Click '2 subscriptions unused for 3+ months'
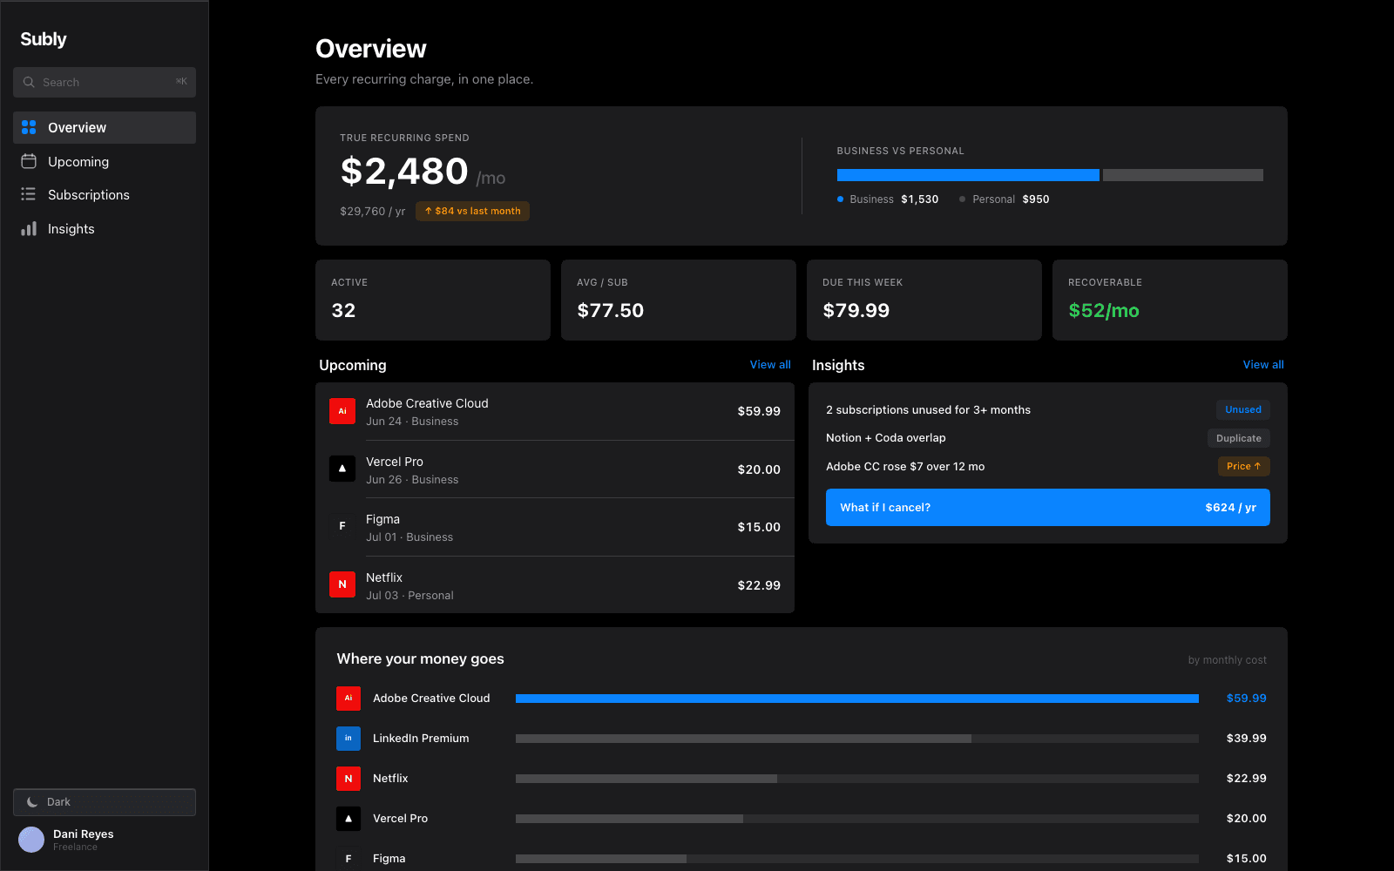The height and width of the screenshot is (871, 1394). (928, 409)
